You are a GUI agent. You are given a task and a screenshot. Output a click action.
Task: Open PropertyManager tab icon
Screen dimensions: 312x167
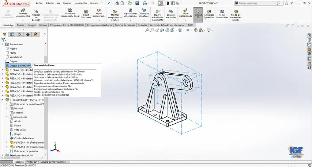pos(12,34)
